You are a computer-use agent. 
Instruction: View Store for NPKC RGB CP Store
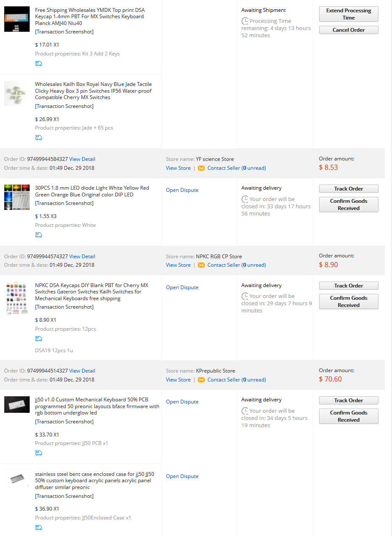tap(178, 265)
